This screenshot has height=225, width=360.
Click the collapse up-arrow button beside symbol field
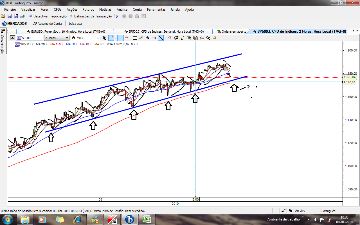click(13, 38)
